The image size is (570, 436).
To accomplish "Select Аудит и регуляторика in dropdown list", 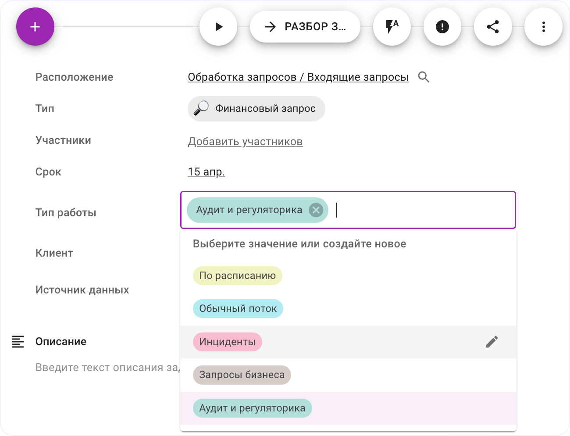I will (x=252, y=408).
